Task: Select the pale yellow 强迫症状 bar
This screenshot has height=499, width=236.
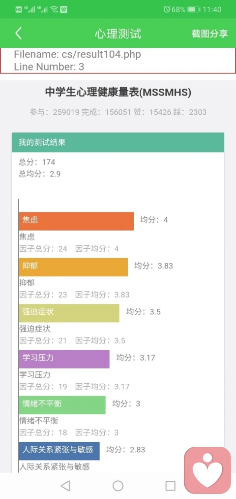Action: tap(69, 313)
